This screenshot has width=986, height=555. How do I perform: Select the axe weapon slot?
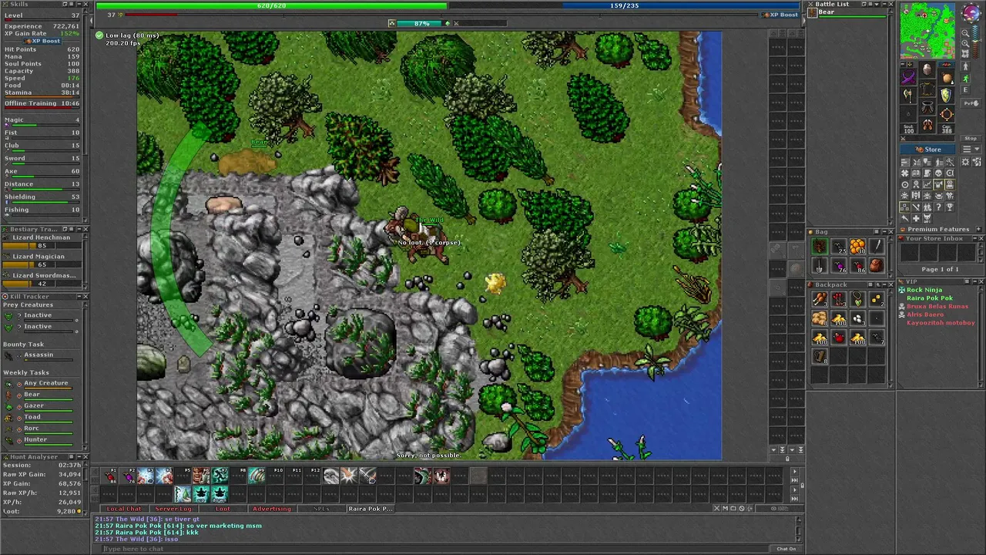[909, 96]
